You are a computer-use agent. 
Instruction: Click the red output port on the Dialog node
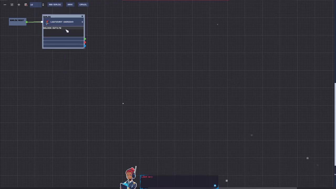85,42
